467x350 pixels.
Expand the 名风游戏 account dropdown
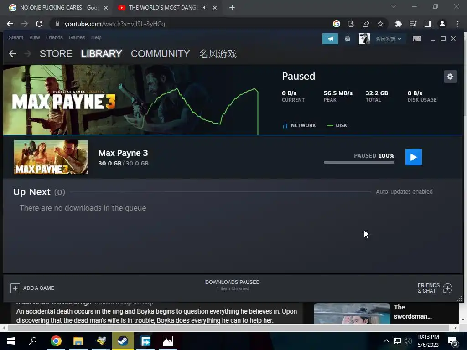click(388, 39)
